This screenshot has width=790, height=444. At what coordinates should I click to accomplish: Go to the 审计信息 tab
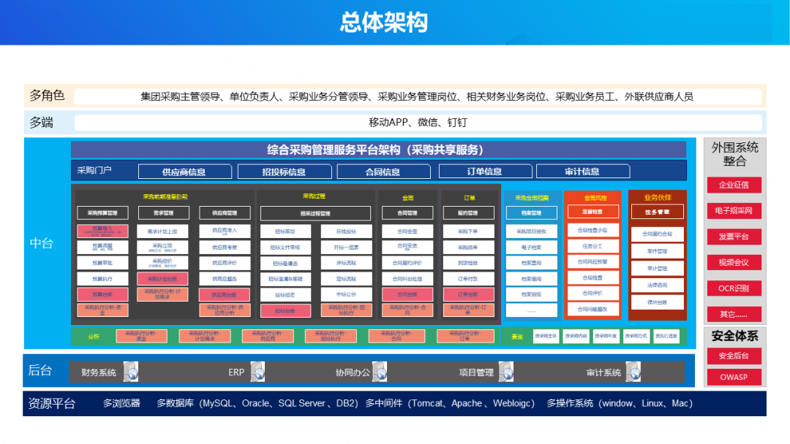pos(582,172)
